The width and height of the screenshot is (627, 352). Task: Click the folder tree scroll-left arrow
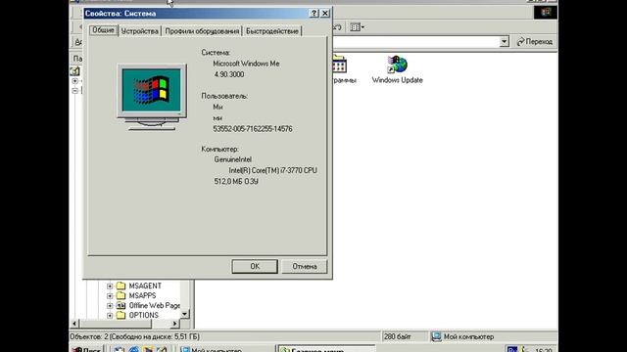pyautogui.click(x=74, y=324)
